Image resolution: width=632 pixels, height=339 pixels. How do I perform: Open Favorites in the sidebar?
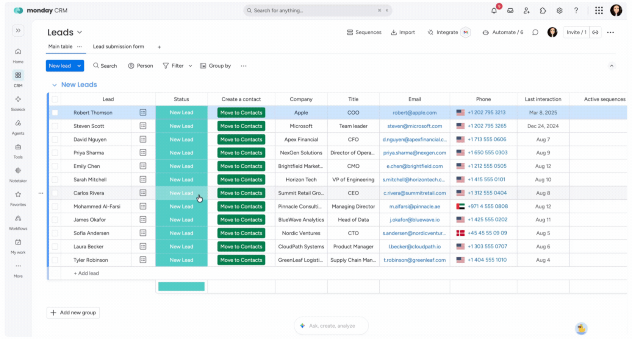point(18,198)
